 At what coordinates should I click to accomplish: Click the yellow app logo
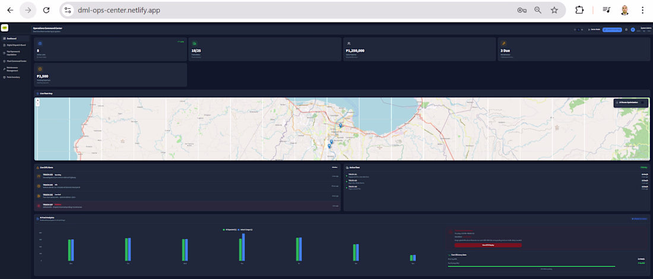click(x=4, y=27)
